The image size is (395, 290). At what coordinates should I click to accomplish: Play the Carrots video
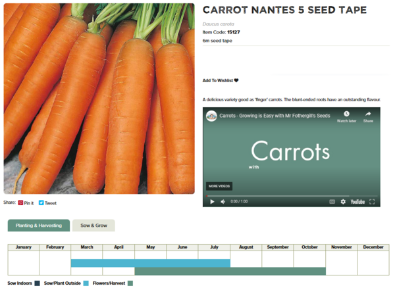pos(212,202)
